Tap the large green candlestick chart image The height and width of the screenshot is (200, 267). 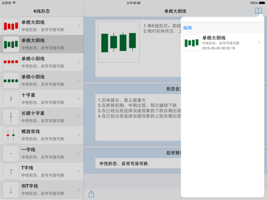(118, 42)
